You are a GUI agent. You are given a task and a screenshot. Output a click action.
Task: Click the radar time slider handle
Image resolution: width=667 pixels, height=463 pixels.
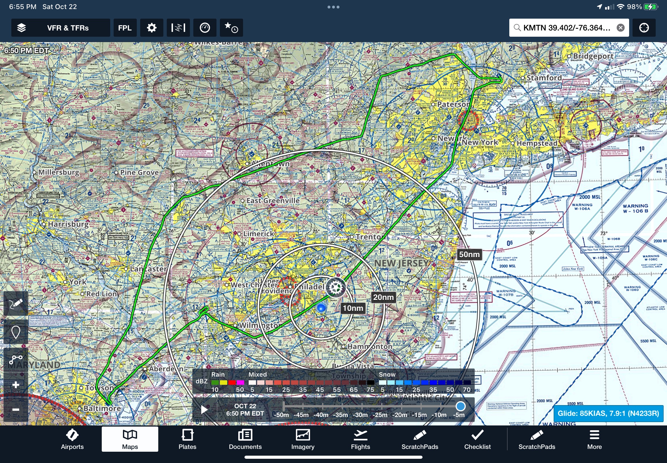click(x=460, y=406)
